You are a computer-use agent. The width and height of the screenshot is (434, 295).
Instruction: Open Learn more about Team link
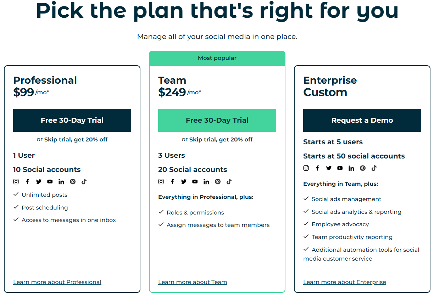click(x=193, y=282)
